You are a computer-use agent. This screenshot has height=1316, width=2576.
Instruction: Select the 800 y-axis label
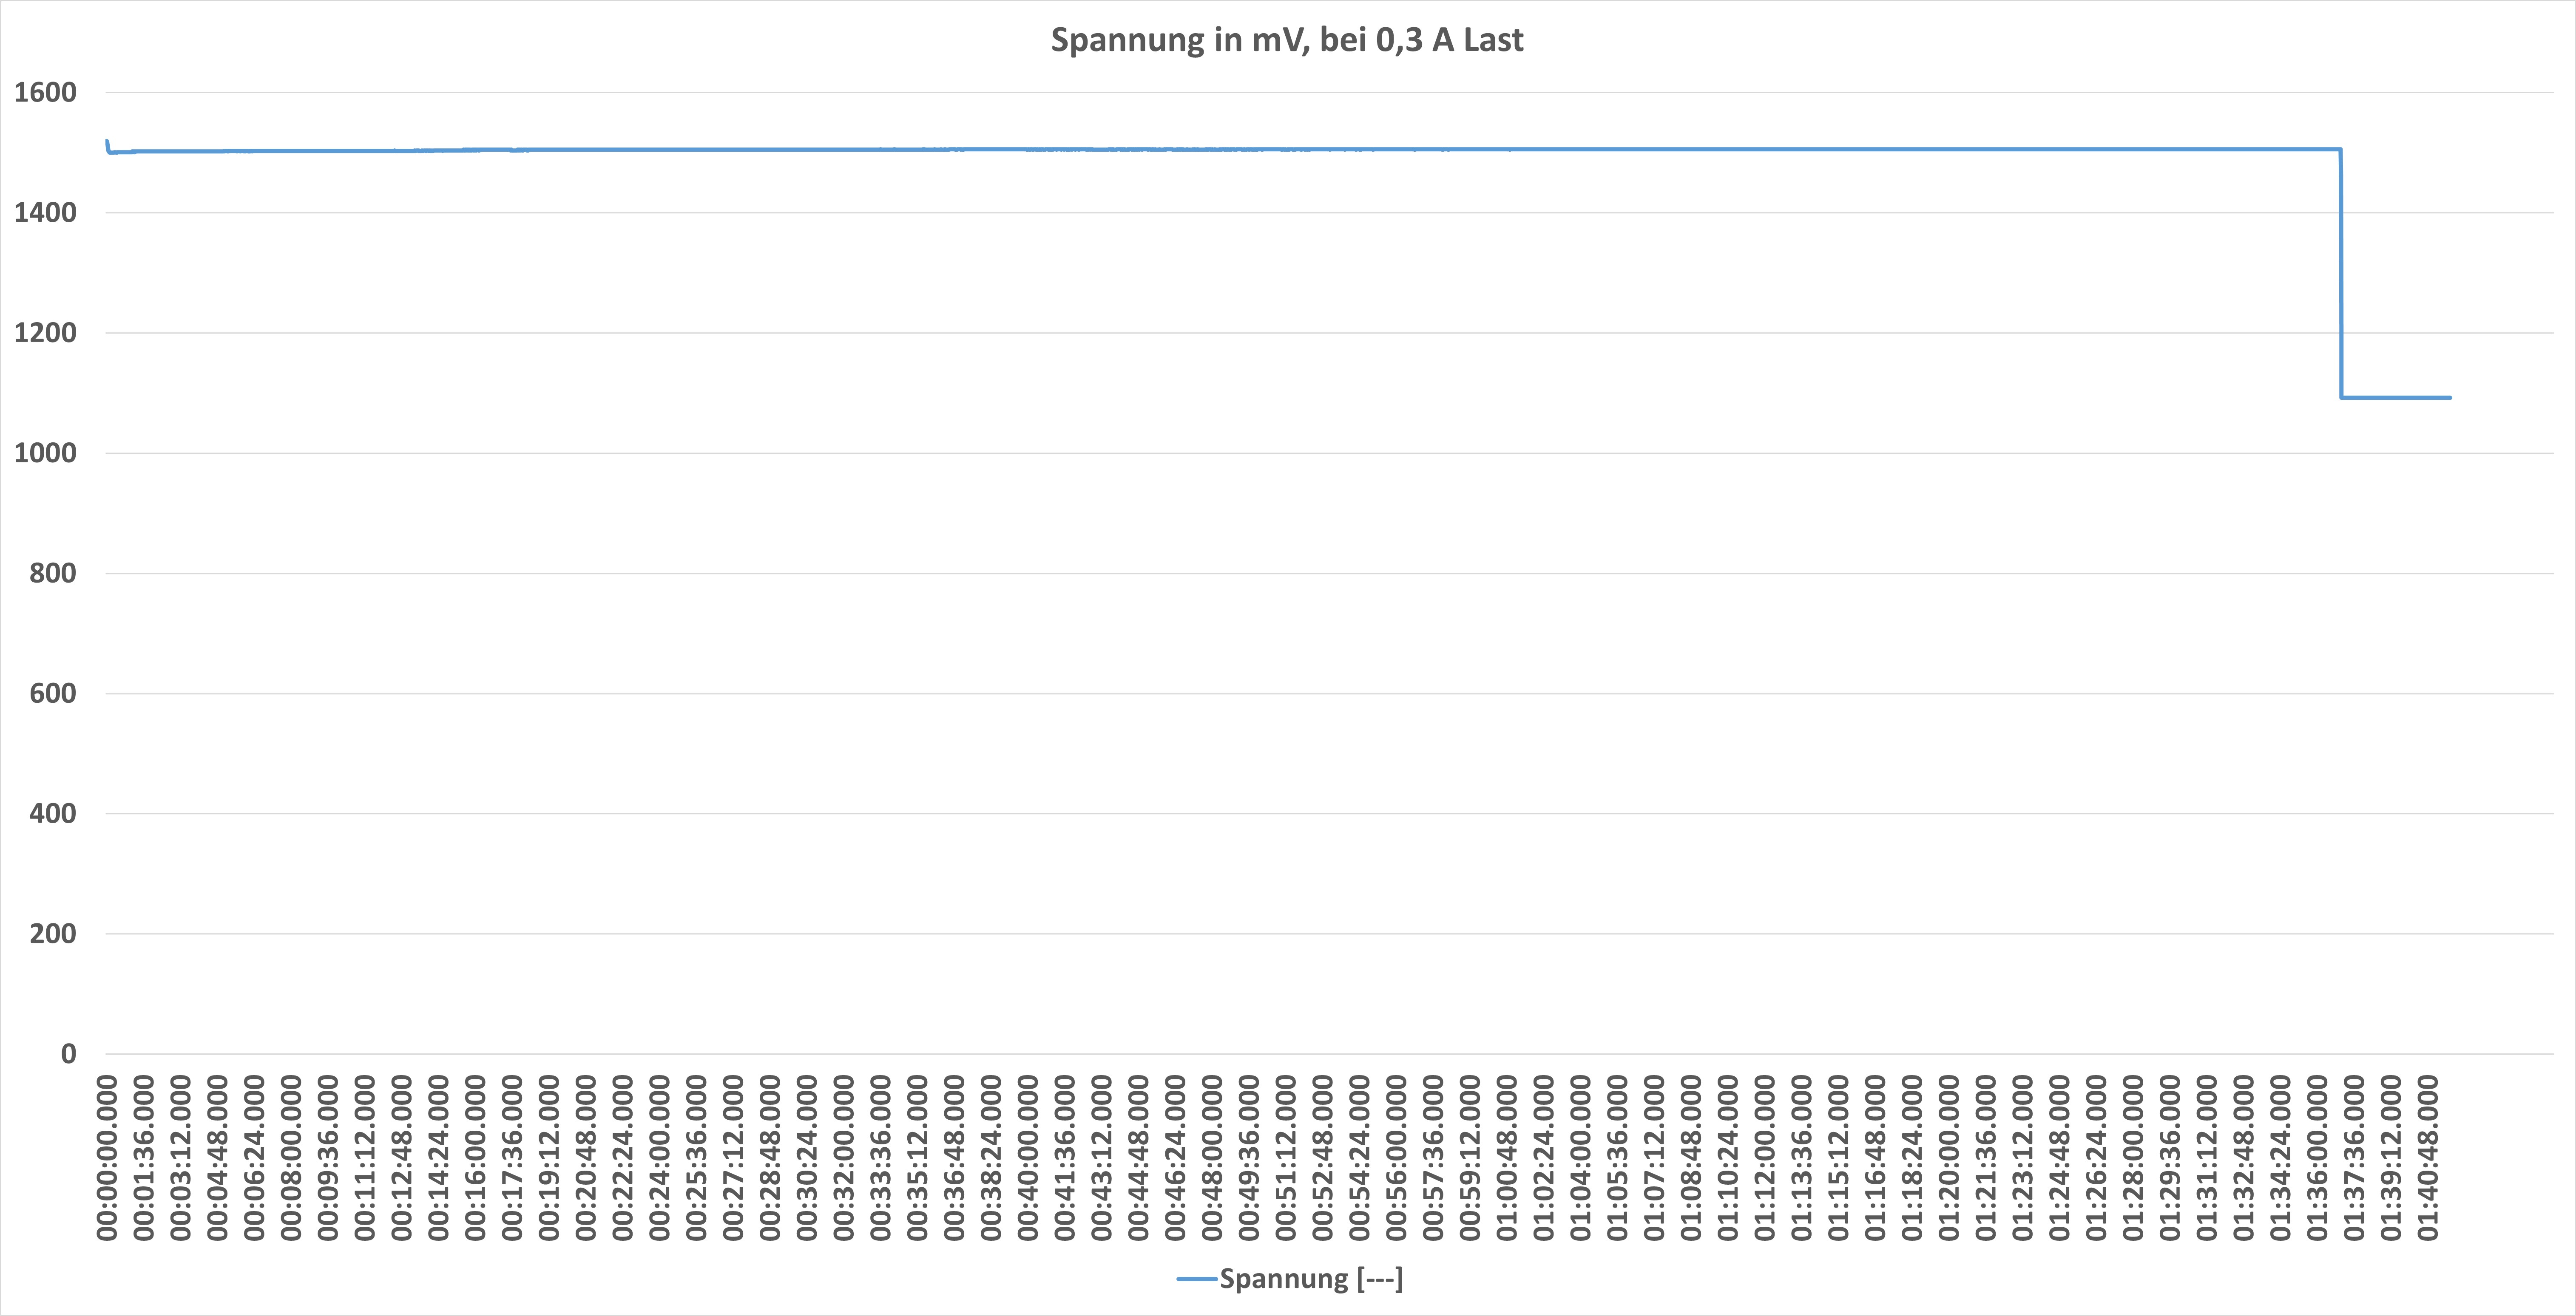(x=53, y=574)
